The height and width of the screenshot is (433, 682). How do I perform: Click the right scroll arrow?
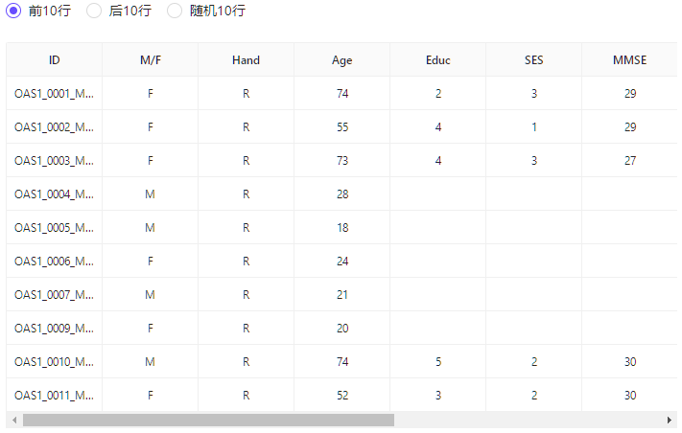(669, 421)
